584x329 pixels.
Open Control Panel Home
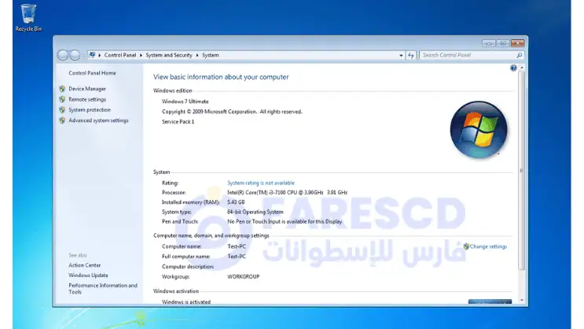[x=92, y=73]
